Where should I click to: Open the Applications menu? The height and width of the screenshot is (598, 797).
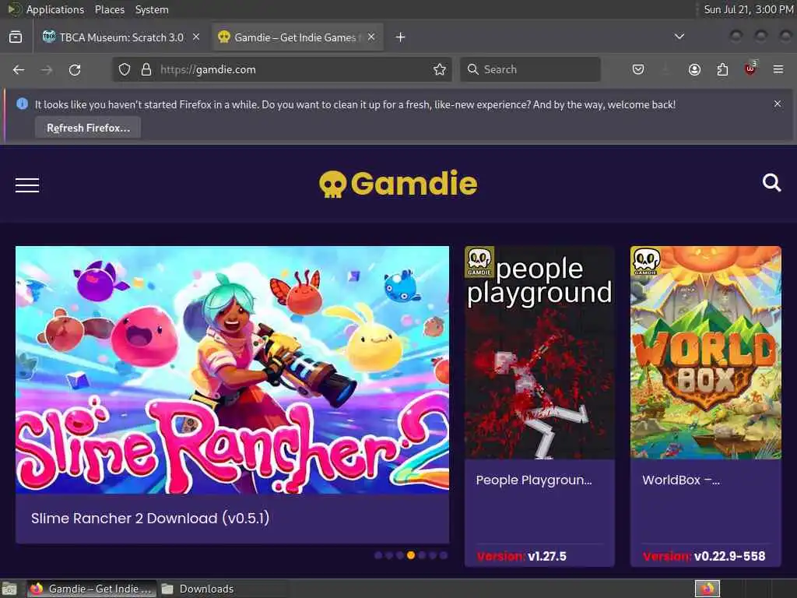(55, 9)
